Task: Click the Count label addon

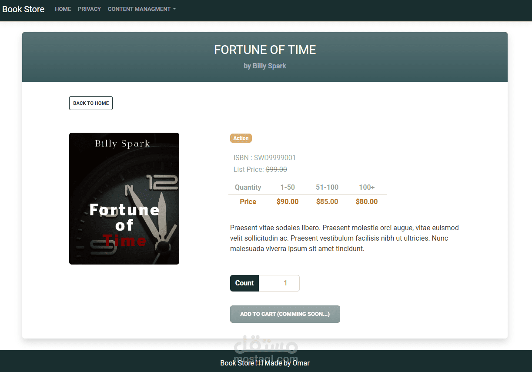Action: tap(244, 283)
